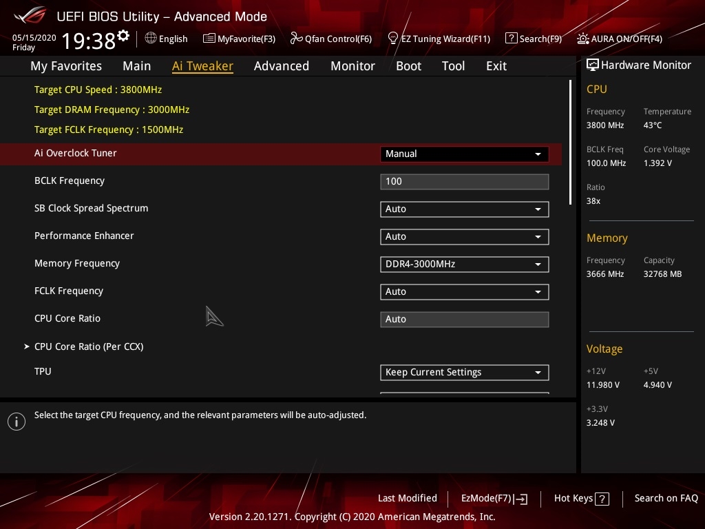Open MyFavorite(F3)
The width and height of the screenshot is (705, 529).
pos(239,39)
